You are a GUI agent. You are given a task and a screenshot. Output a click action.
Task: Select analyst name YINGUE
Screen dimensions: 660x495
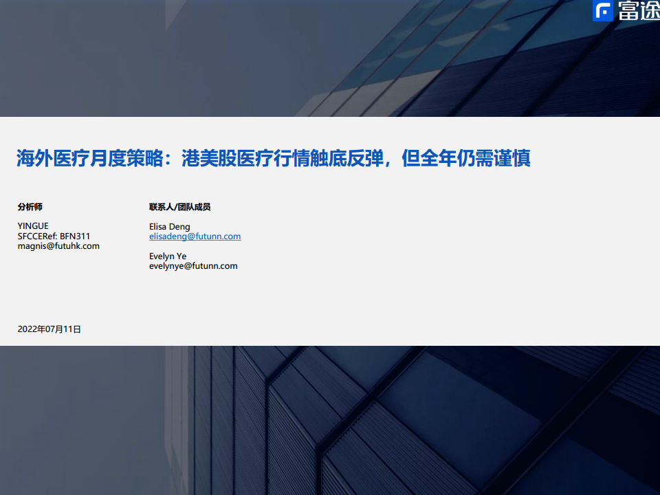click(33, 226)
